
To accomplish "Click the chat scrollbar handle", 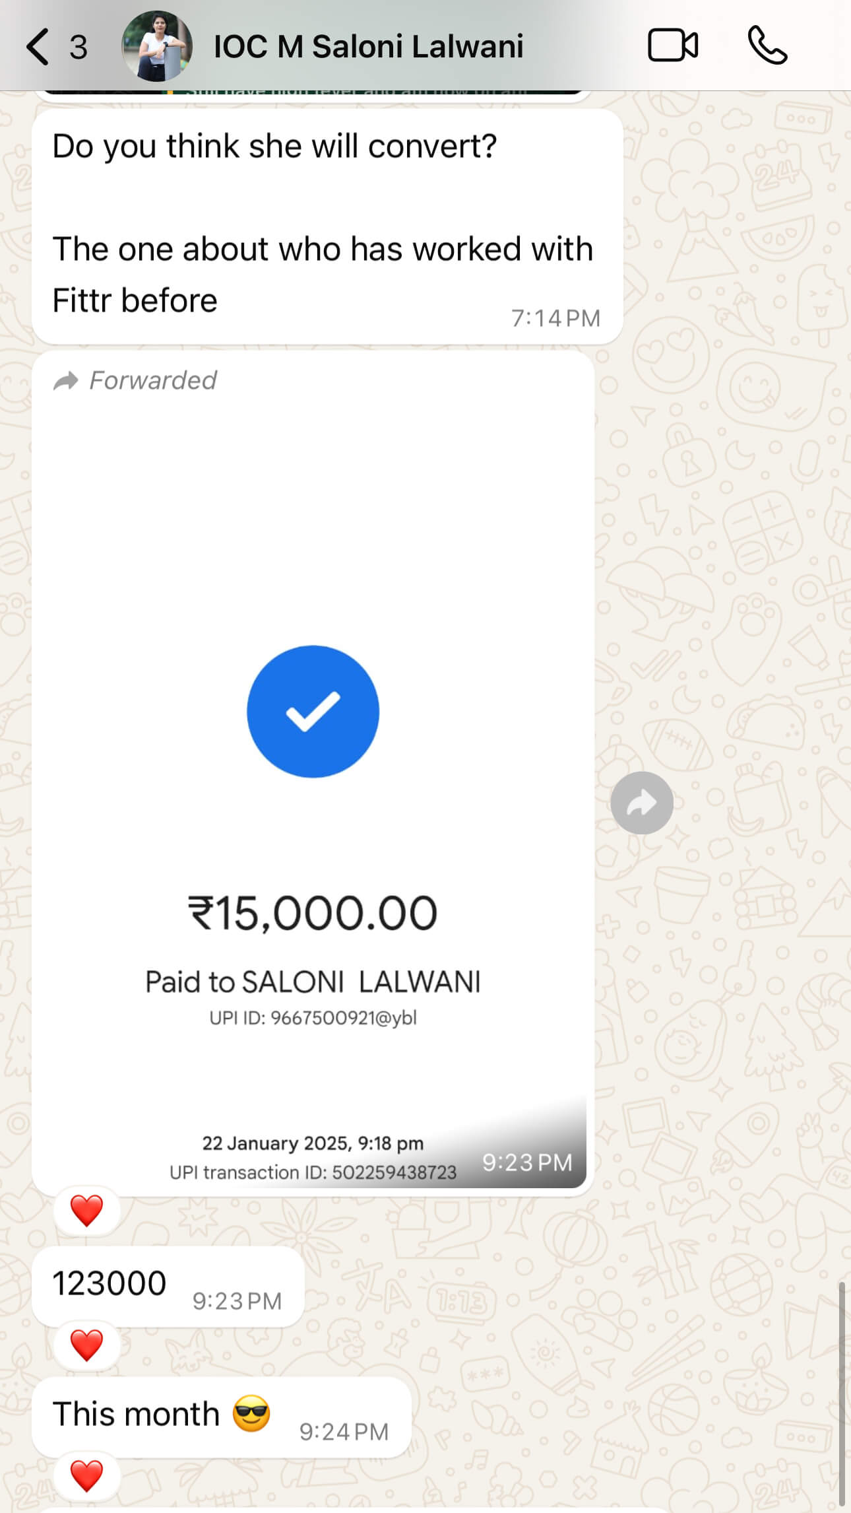I will pyautogui.click(x=842, y=1393).
